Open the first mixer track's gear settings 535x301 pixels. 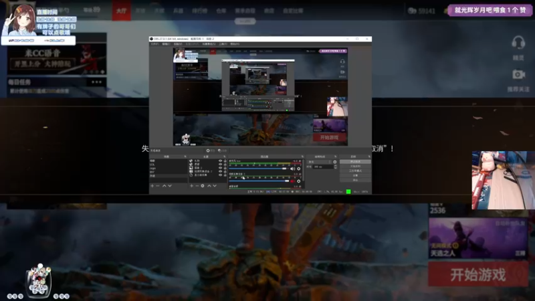tap(298, 169)
